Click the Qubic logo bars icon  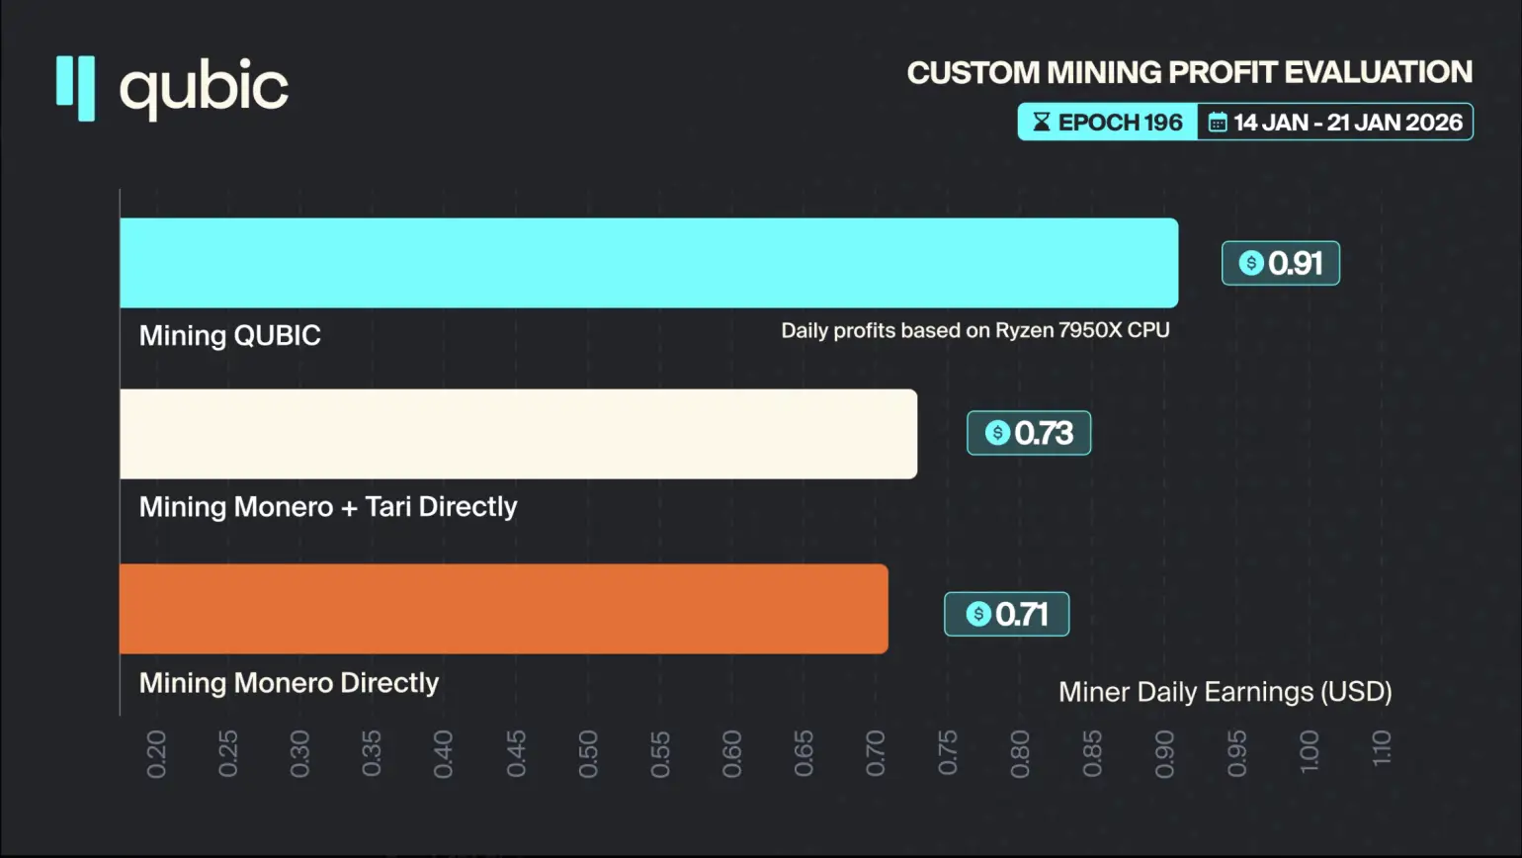[x=75, y=88]
